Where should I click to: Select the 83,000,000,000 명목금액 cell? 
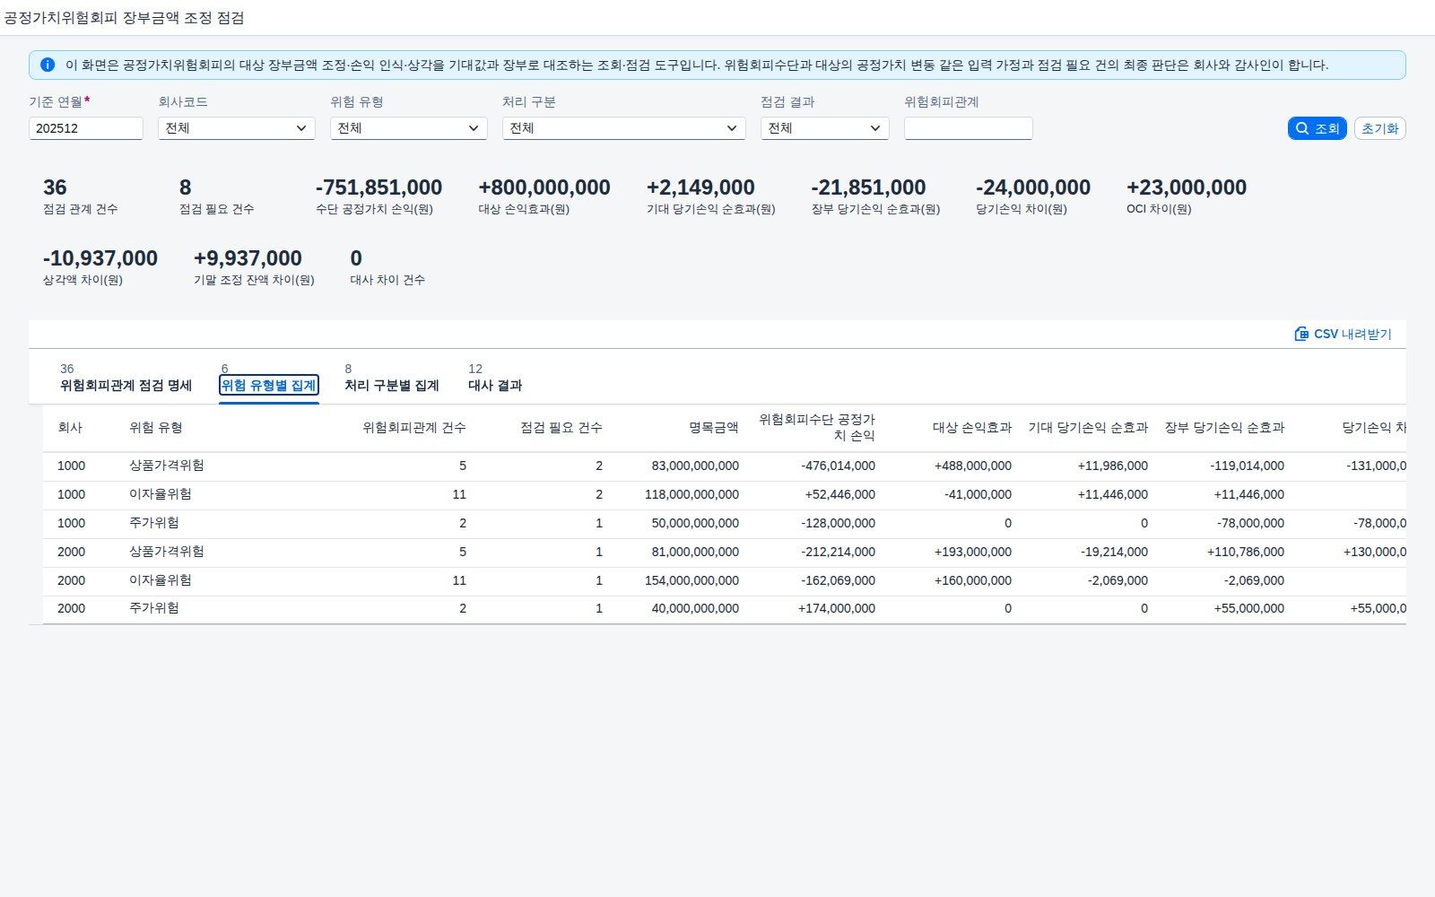[695, 466]
